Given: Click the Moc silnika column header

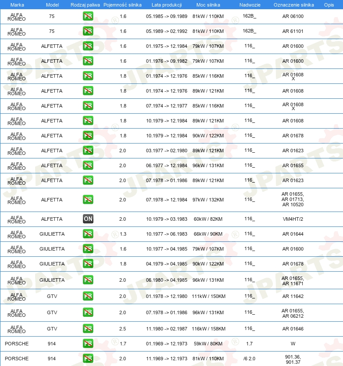Looking at the screenshot, I should coord(208,5).
